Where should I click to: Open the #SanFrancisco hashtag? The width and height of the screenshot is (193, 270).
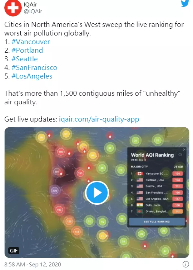(34, 67)
